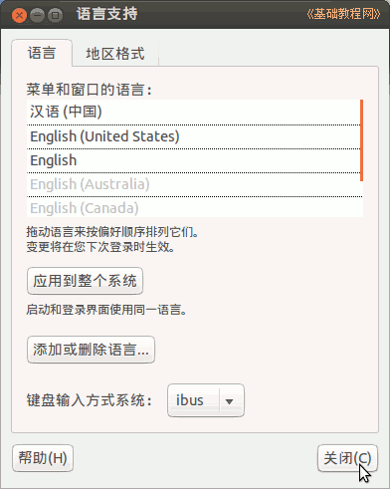390x489 pixels.
Task: Switch to the 语言 tab
Action: click(42, 53)
